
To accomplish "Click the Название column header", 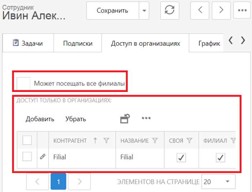I will pyautogui.click(x=135, y=141).
